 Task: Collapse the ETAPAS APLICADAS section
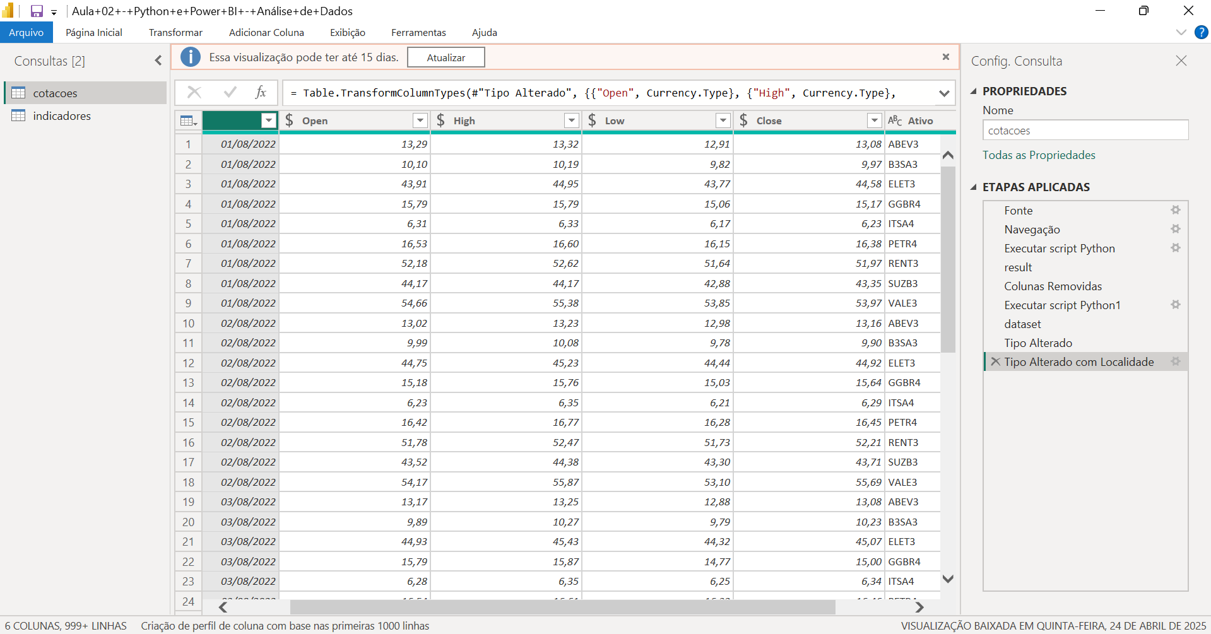tap(974, 187)
